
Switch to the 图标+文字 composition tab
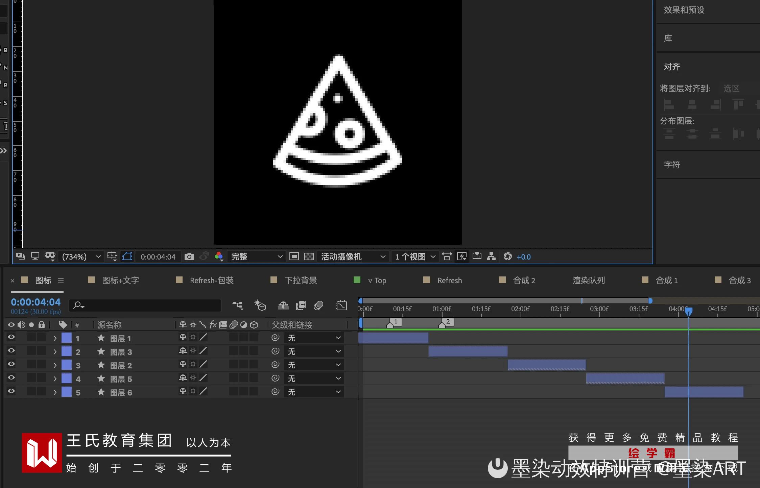[120, 280]
